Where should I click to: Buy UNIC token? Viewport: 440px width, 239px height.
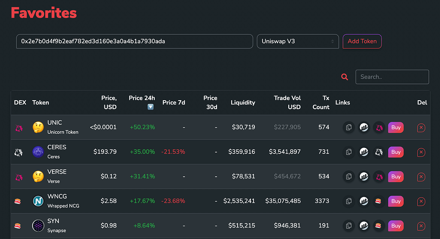tap(396, 128)
